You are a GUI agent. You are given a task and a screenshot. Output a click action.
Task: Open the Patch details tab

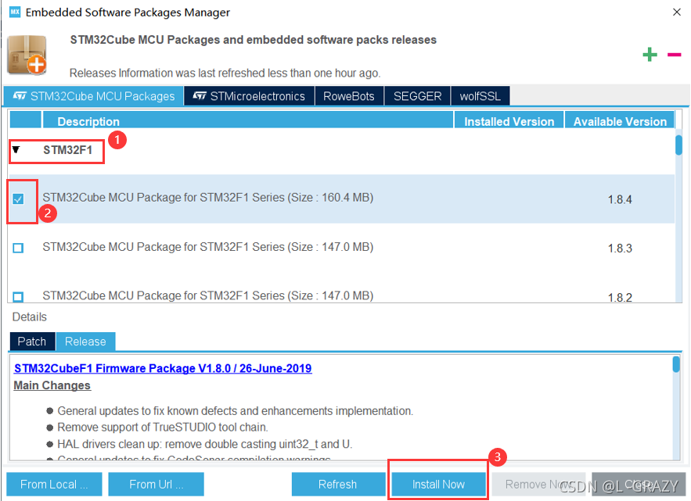click(x=32, y=342)
